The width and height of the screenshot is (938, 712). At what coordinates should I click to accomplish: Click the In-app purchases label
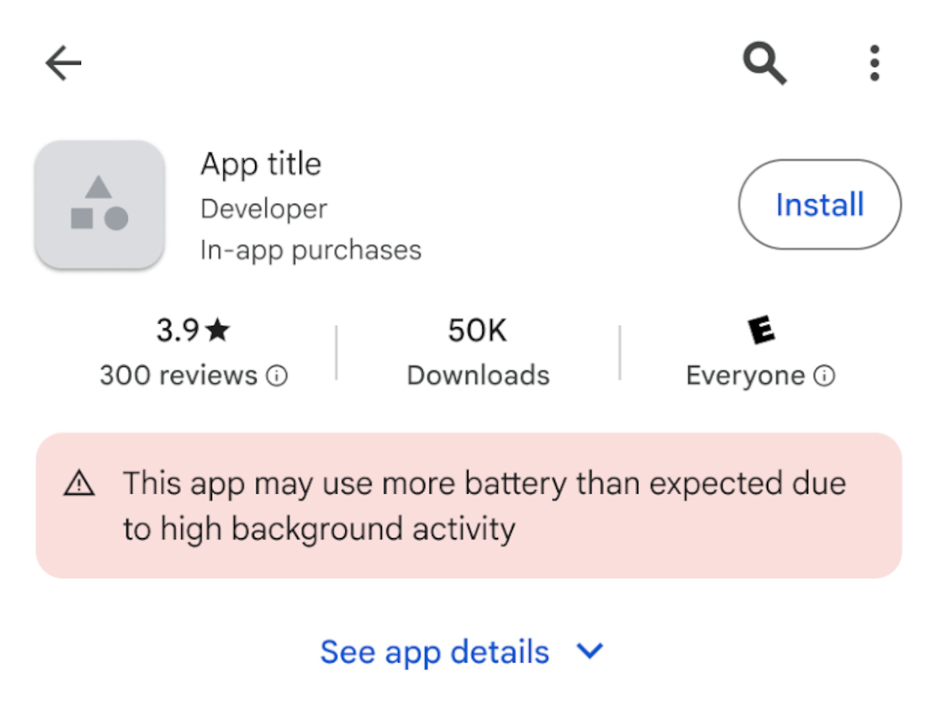click(310, 251)
